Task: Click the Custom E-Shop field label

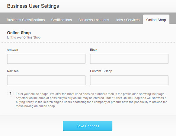Action: point(101,71)
